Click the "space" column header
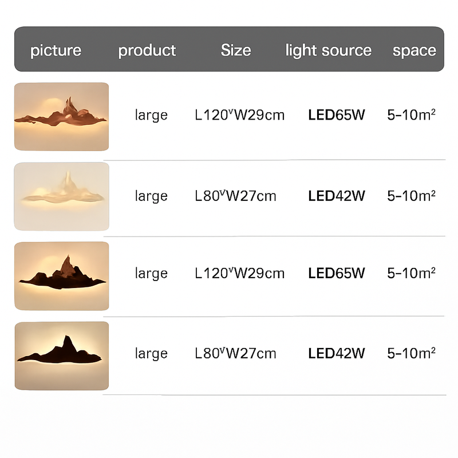This screenshot has height=458, width=458. coord(414,50)
